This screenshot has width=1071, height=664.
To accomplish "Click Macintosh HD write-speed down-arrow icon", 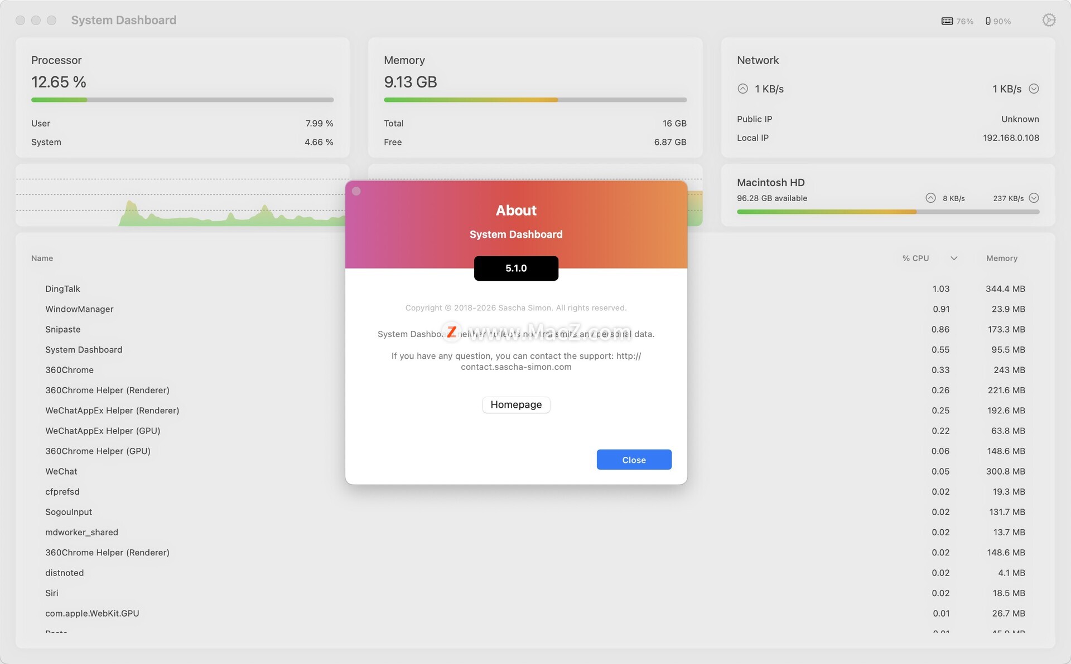I will (x=1034, y=198).
